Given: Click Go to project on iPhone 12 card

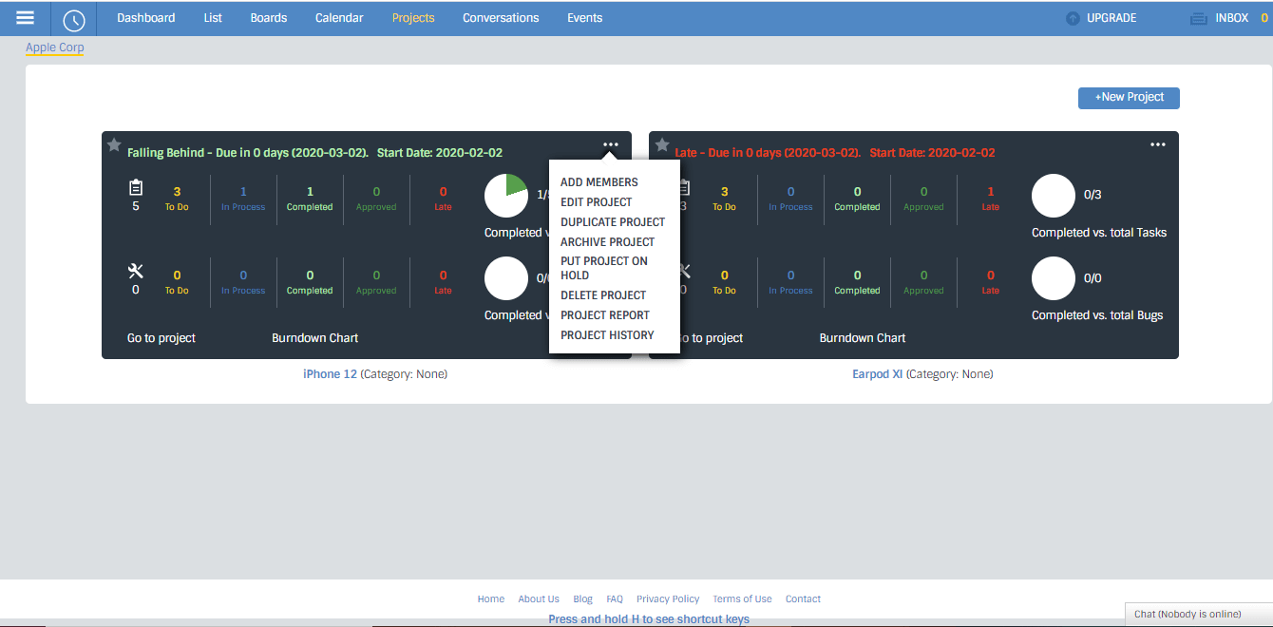Looking at the screenshot, I should 161,338.
